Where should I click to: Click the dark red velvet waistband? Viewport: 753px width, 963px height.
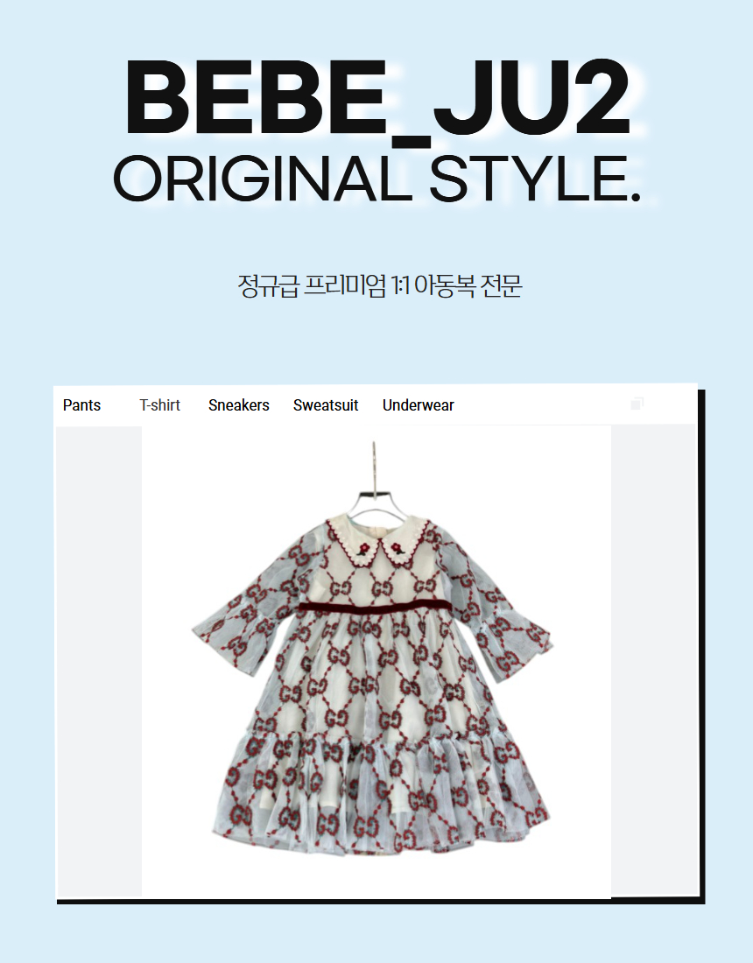375,608
